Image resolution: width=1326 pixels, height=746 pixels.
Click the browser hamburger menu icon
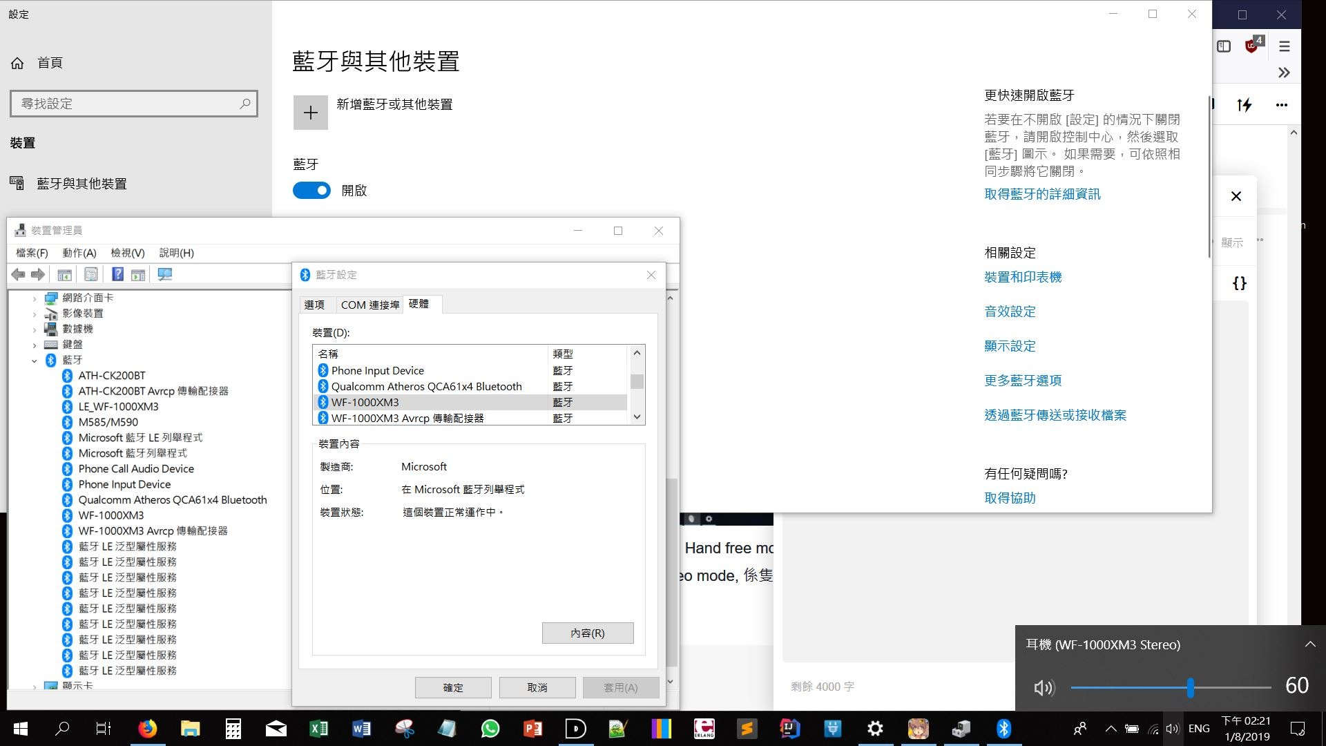1285,46
